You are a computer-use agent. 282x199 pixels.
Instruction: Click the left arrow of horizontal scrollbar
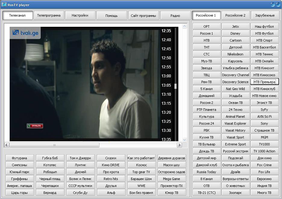click(x=7, y=145)
